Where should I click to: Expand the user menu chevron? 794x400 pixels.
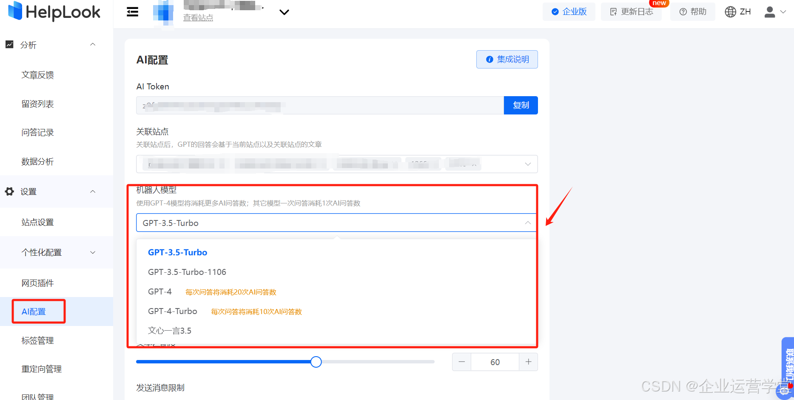point(783,12)
